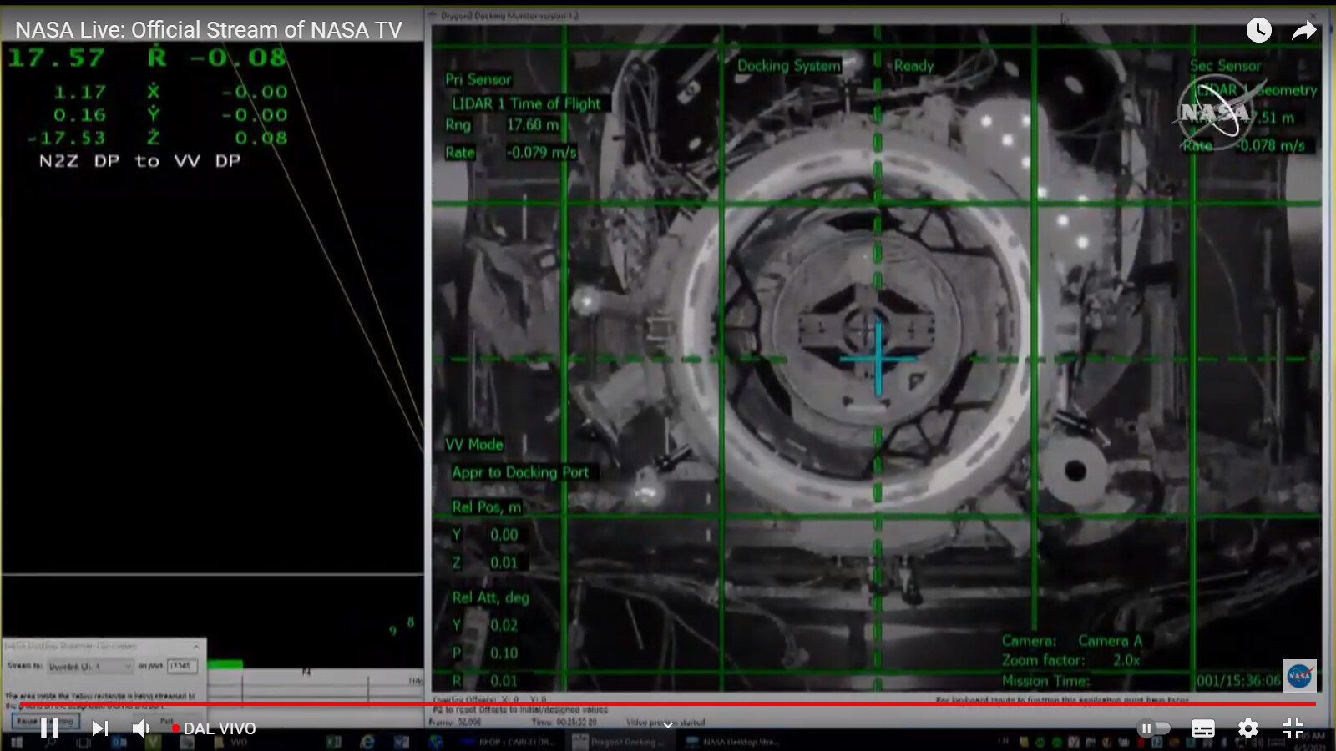Open the Windows Start menu
The height and width of the screenshot is (751, 1336).
click(16, 742)
